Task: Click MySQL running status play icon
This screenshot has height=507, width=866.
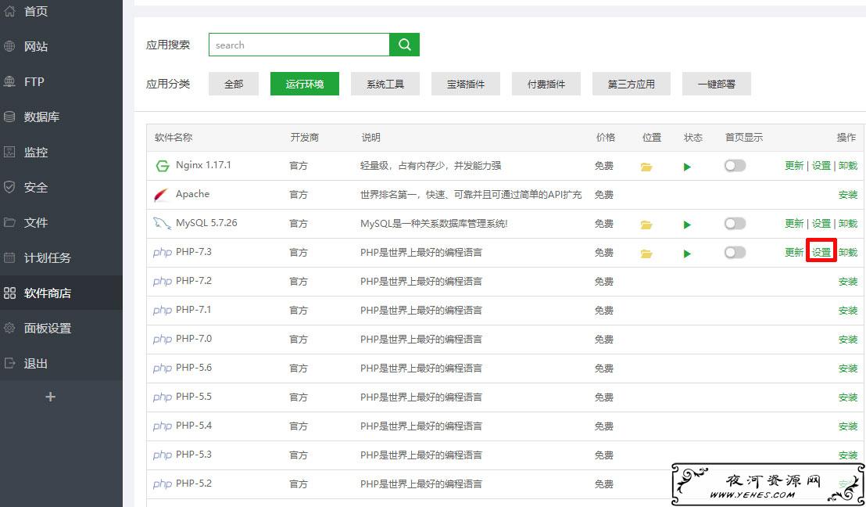Action: point(687,225)
